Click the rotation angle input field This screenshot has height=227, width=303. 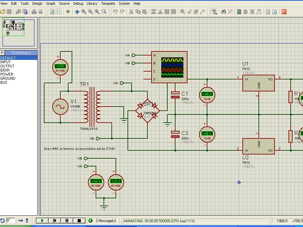10,221
